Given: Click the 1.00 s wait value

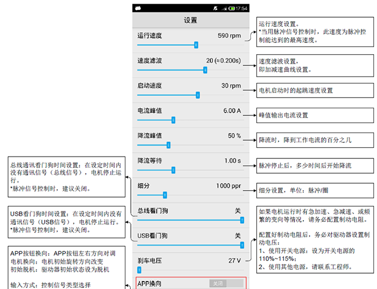Looking at the screenshot, I should tap(233, 161).
